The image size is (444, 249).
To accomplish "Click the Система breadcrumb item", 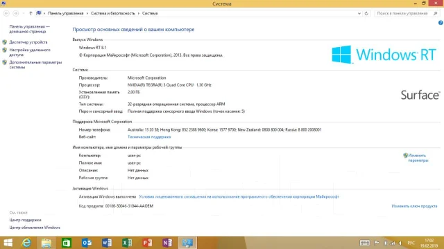I will [x=150, y=13].
